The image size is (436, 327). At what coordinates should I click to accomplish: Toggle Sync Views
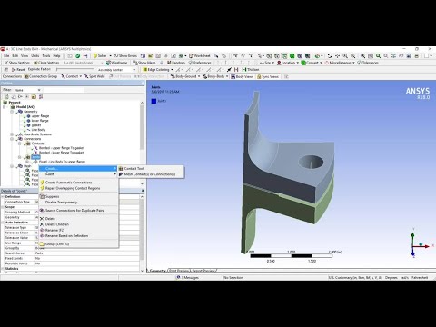(x=268, y=76)
